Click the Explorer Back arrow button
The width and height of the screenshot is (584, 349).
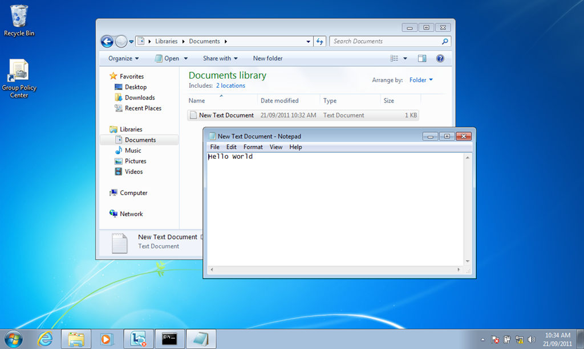tap(107, 41)
